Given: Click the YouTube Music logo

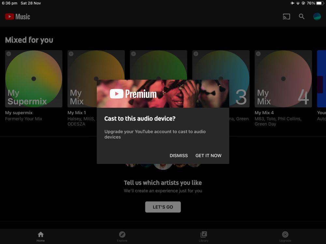Looking at the screenshot, I should (x=18, y=17).
